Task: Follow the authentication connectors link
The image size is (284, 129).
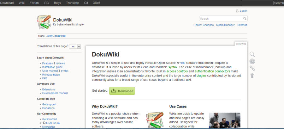Action: (212, 71)
